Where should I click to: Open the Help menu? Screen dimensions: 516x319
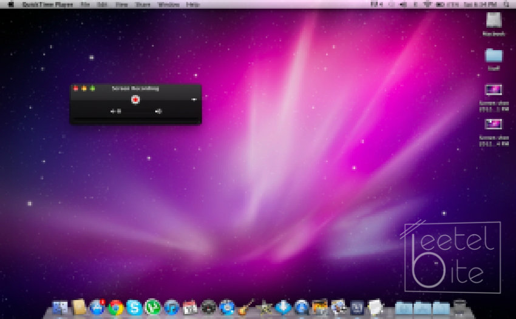[193, 4]
